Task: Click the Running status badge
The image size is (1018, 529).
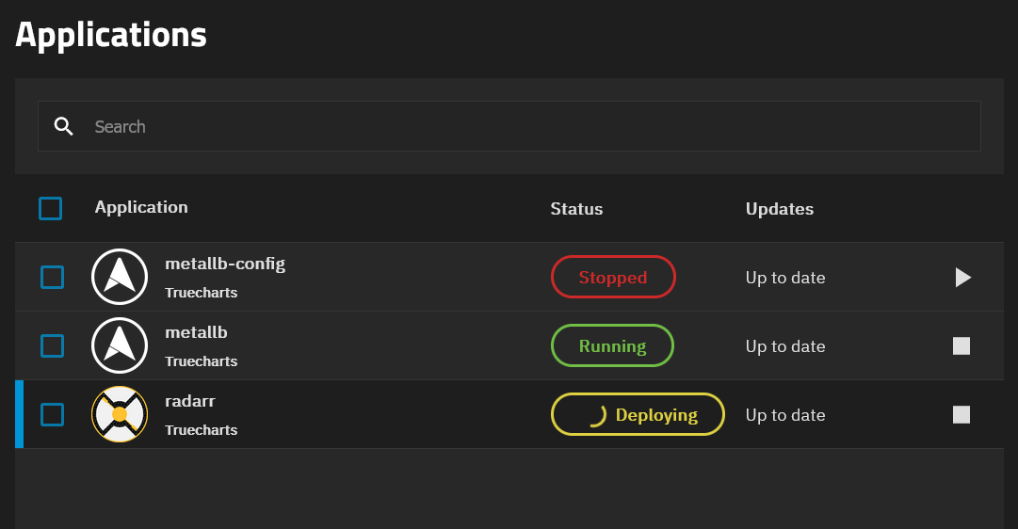Action: pyautogui.click(x=612, y=346)
